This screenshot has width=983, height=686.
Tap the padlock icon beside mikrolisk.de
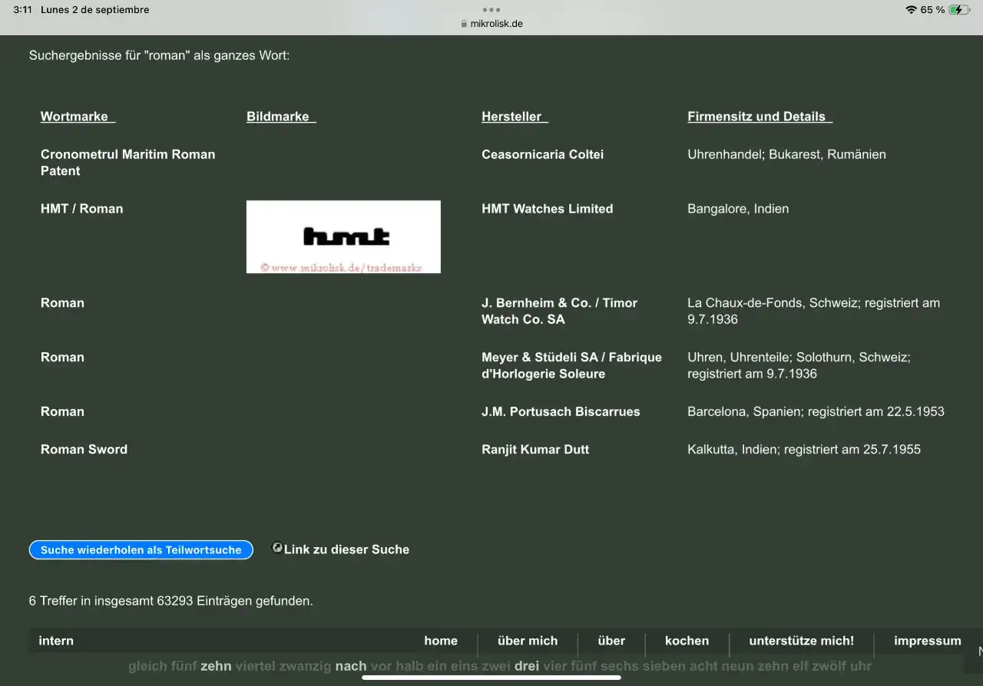464,24
